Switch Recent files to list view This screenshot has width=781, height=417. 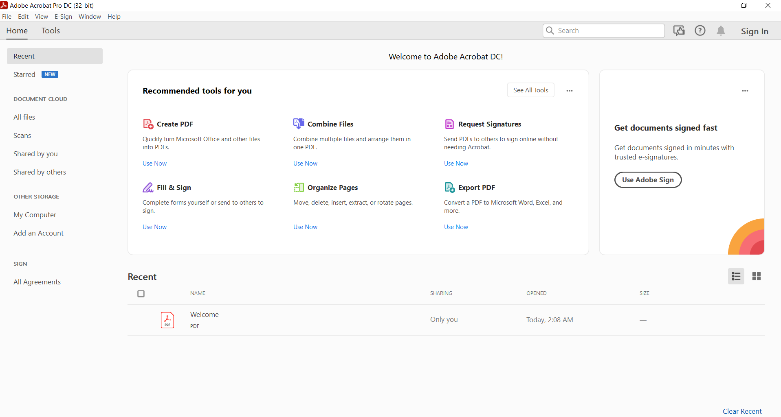pos(736,277)
